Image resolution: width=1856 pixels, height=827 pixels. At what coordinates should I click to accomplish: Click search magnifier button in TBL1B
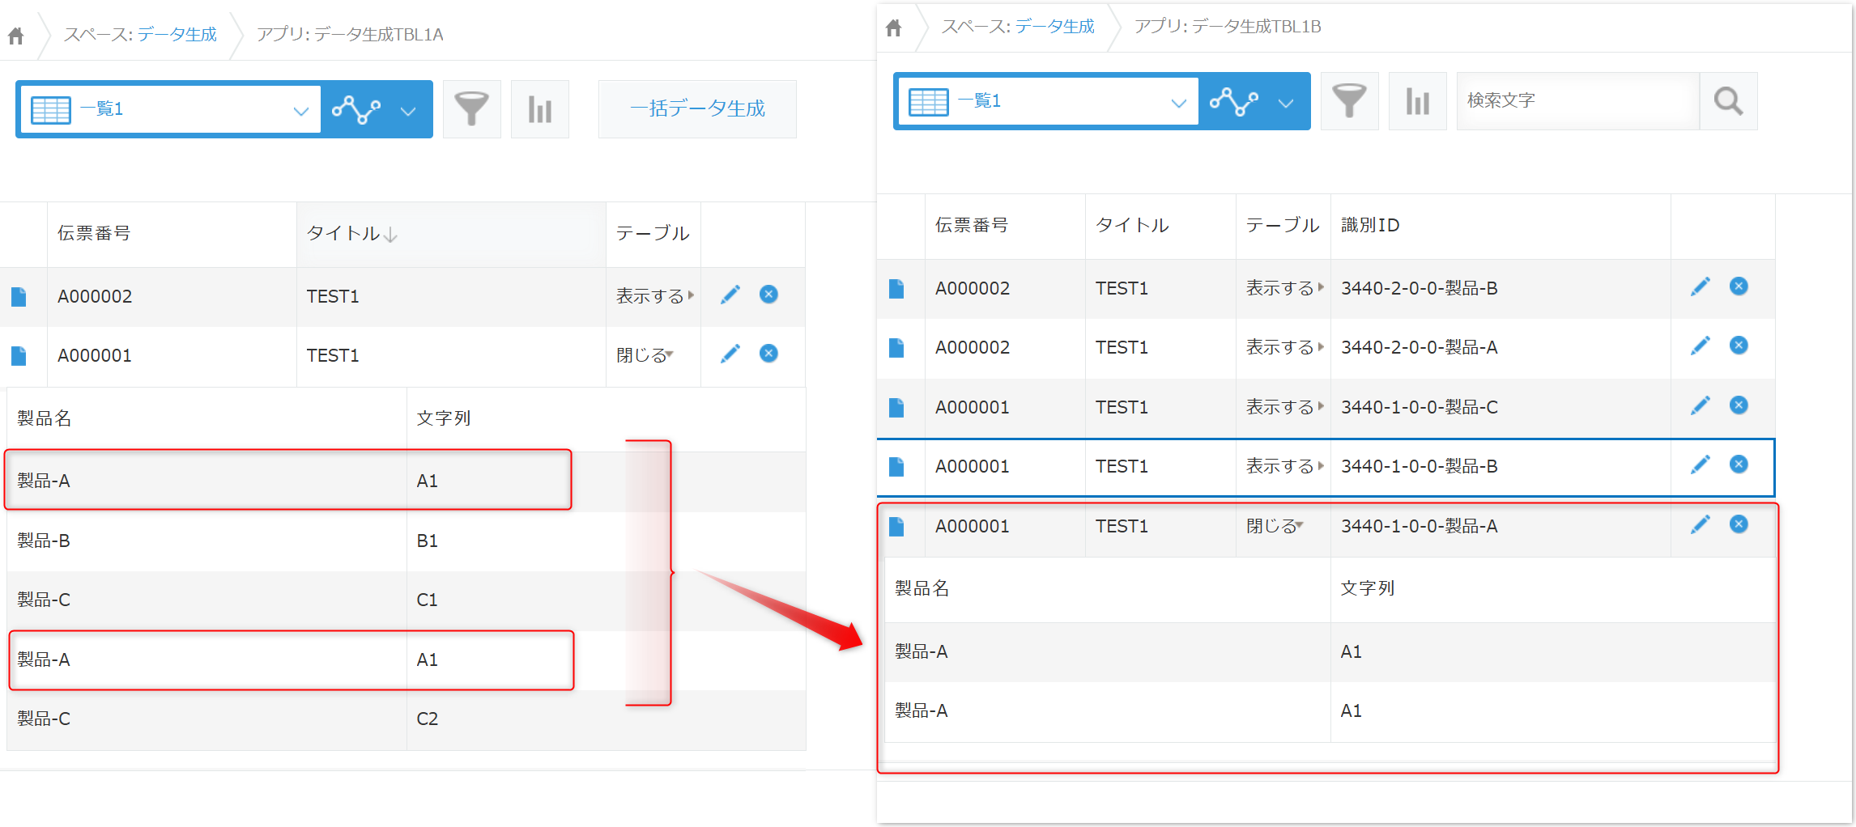pyautogui.click(x=1728, y=101)
